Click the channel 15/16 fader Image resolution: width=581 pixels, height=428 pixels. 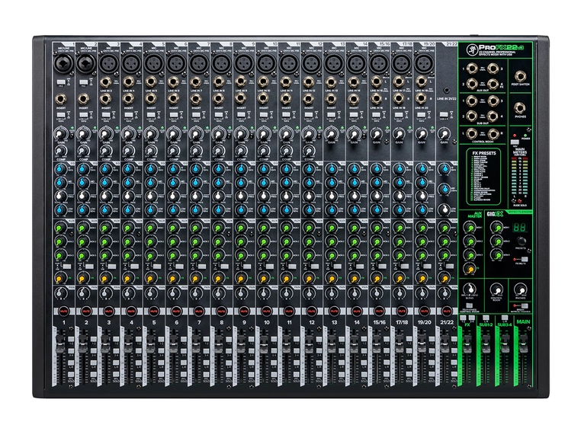375,343
